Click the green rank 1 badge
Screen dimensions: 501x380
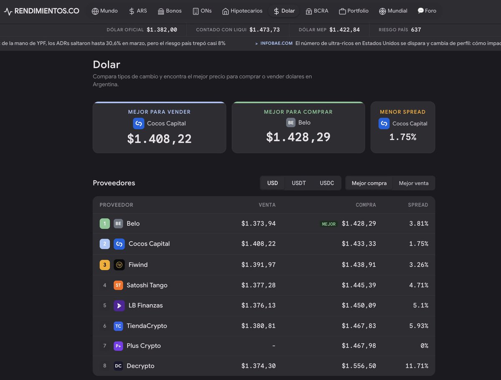[x=105, y=224]
